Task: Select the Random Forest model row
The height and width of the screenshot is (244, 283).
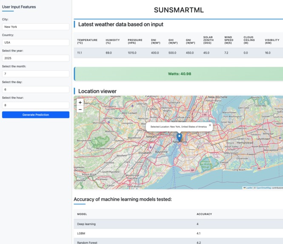Action: [x=178, y=241]
